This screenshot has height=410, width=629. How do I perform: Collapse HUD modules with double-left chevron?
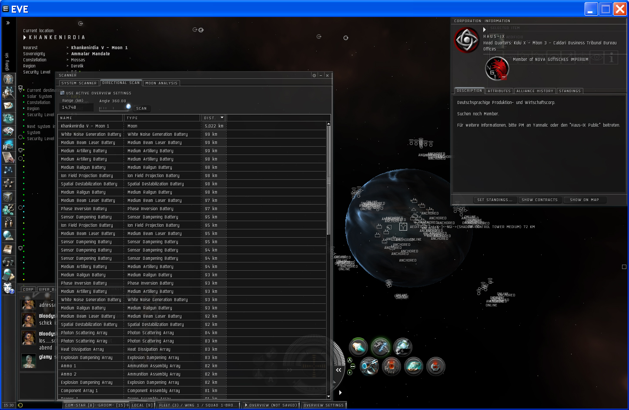tap(338, 370)
